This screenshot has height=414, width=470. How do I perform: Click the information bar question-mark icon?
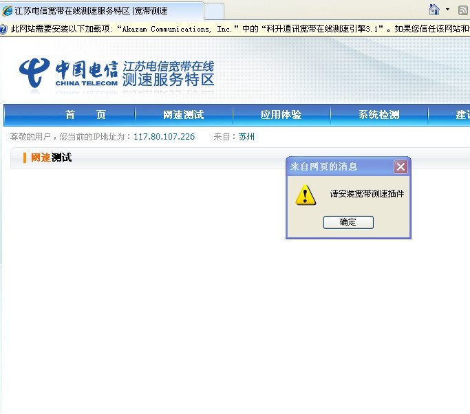(x=3, y=30)
